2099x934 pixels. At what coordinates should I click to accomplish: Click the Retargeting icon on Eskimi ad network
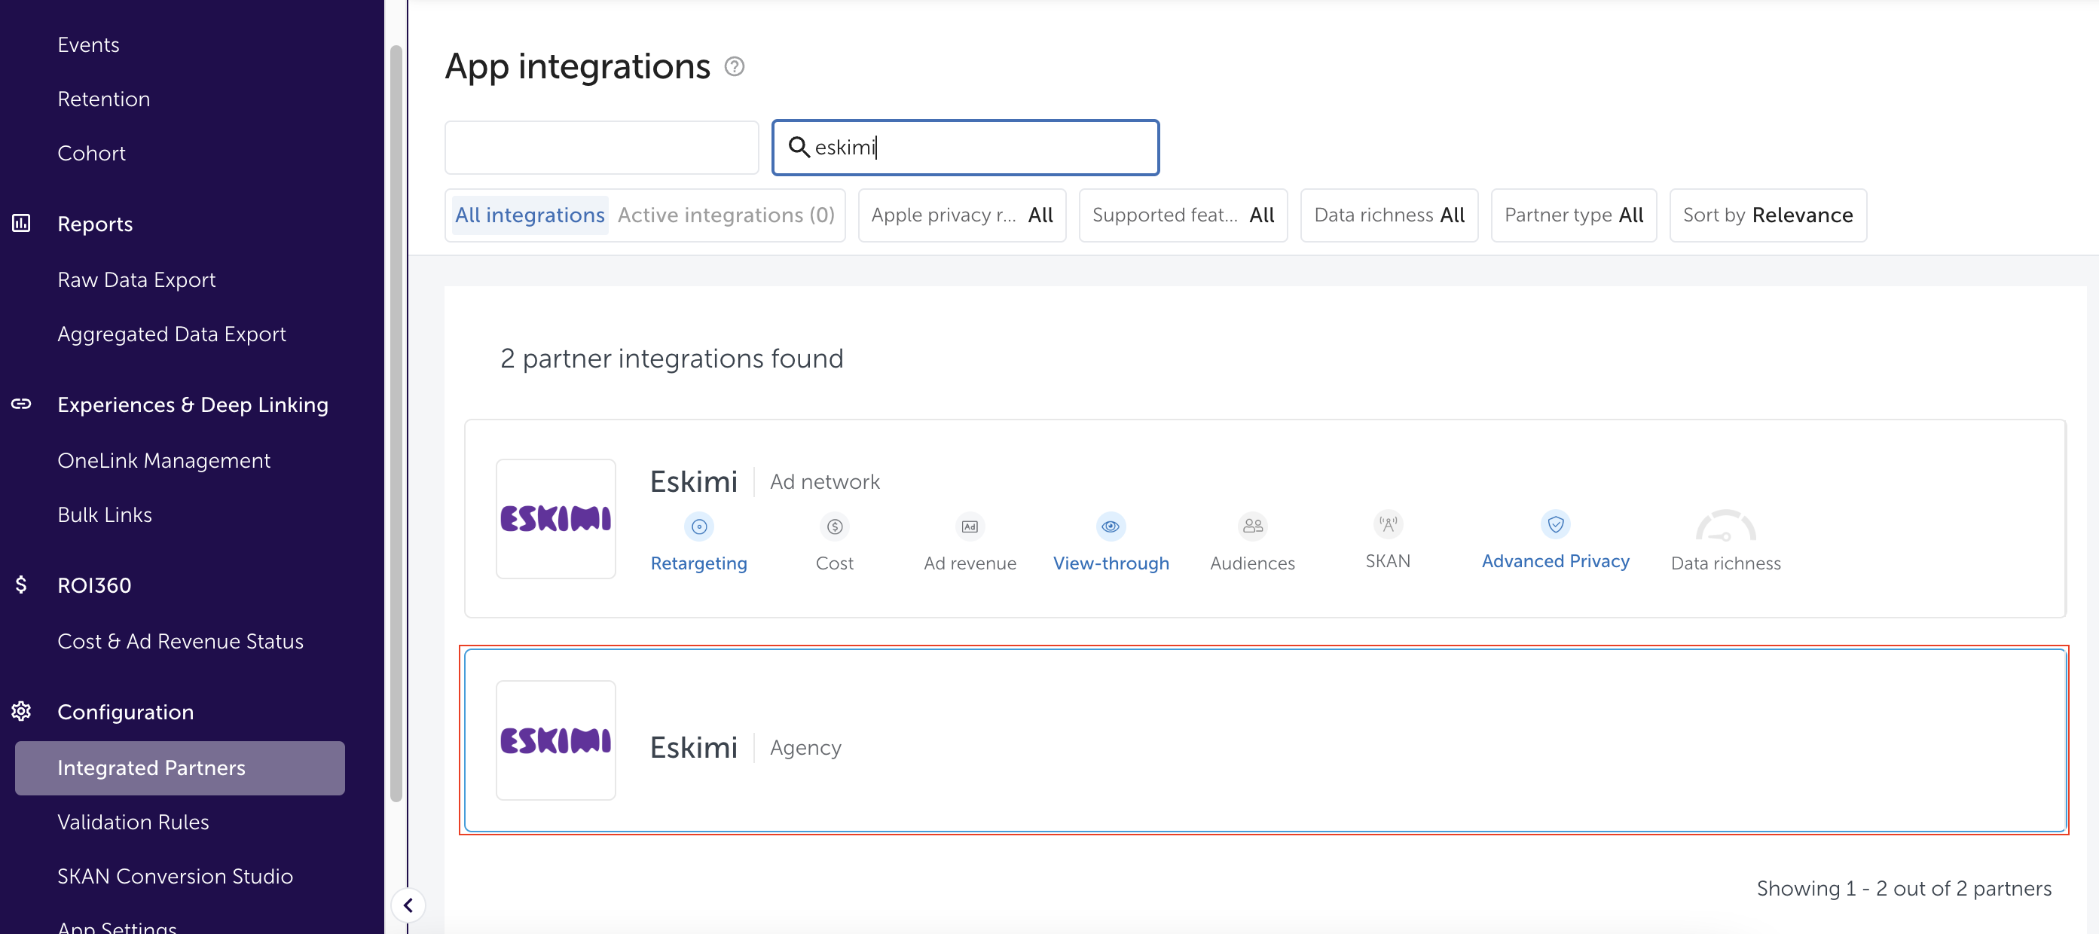698,527
